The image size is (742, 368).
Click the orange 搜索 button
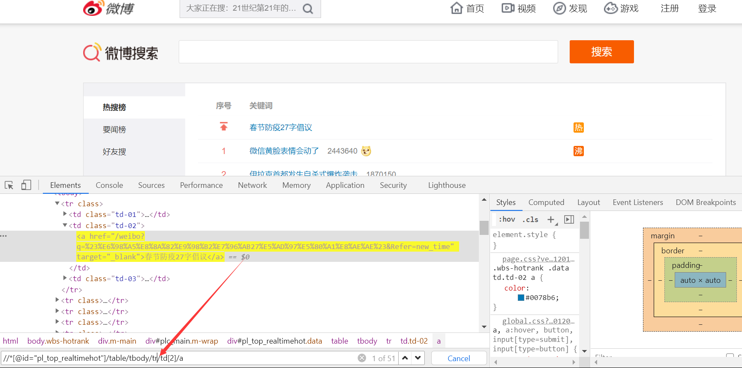pos(601,52)
